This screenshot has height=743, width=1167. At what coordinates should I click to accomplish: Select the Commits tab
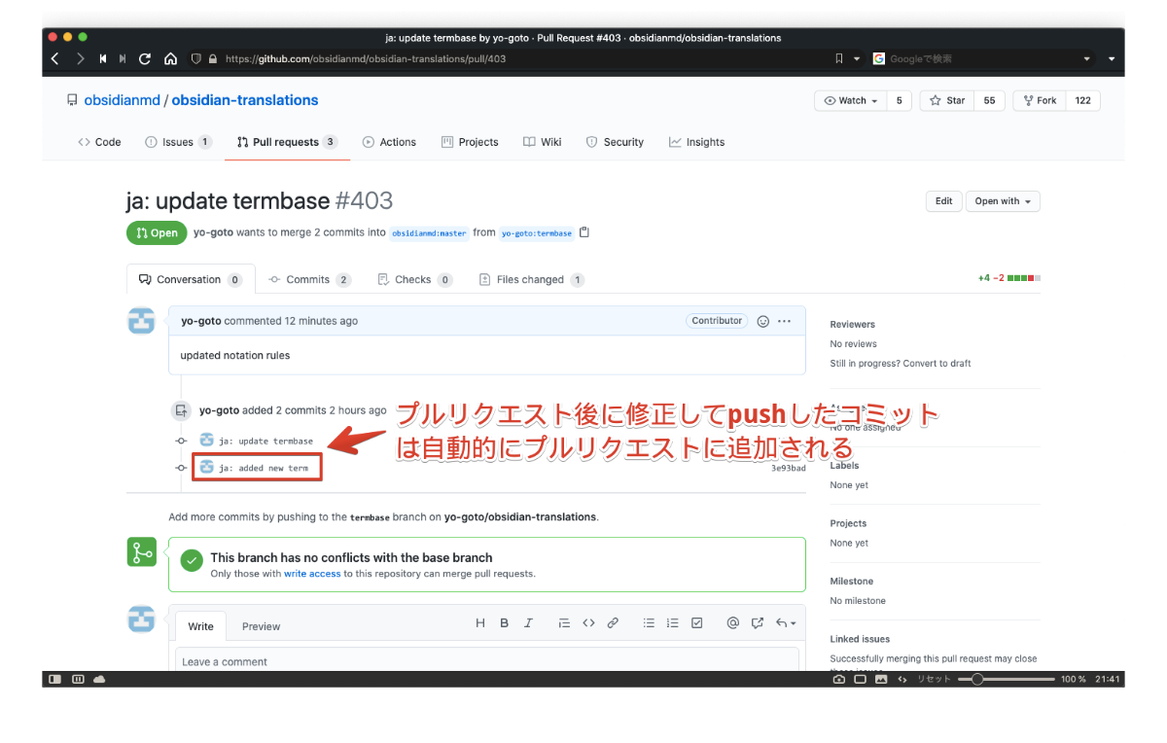(x=309, y=279)
